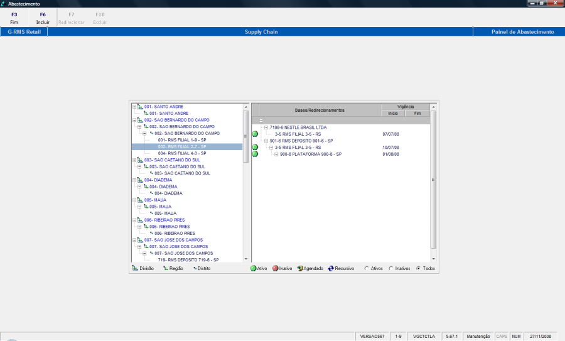Image resolution: width=565 pixels, height=341 pixels.
Task: Click division icon of 006- RIBEIRAO PIRES
Action: [x=140, y=220]
